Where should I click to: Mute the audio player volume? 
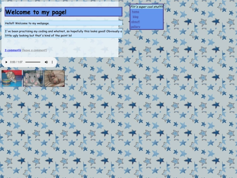[x=46, y=62]
